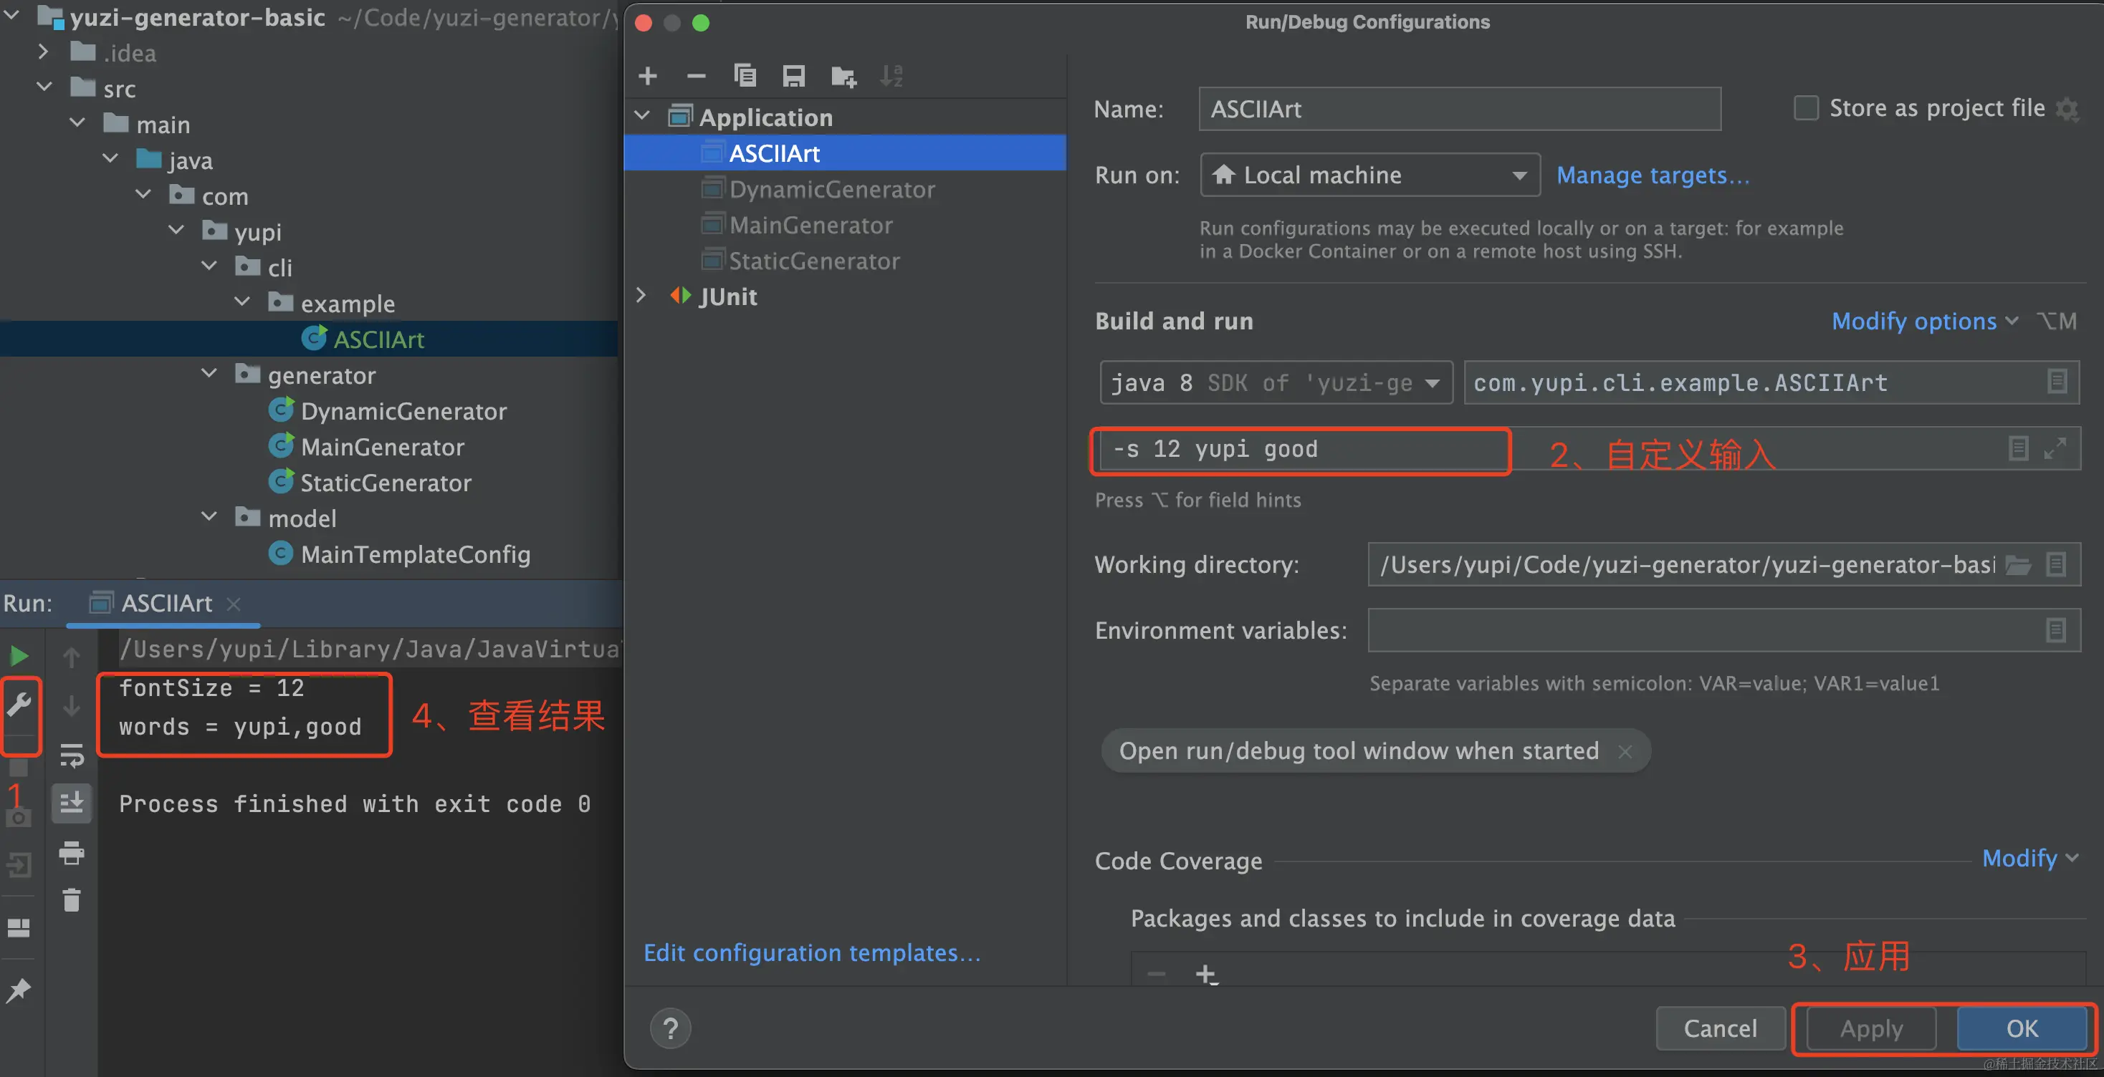
Task: Enable the Store as project file checkbox
Action: 1805,109
